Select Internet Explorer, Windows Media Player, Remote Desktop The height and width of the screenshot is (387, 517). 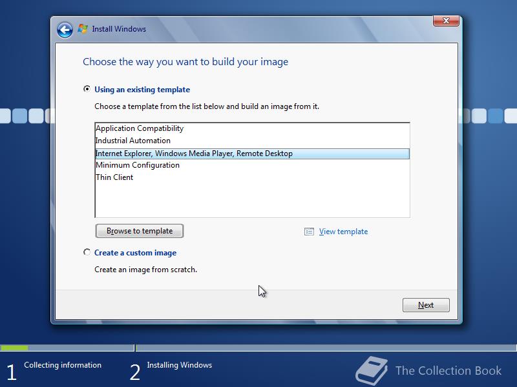(252, 154)
